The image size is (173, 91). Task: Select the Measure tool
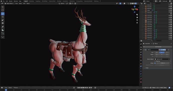pyautogui.click(x=3, y=30)
